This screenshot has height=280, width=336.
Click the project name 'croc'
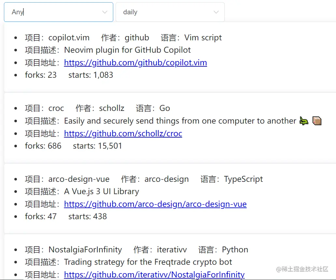(x=56, y=108)
